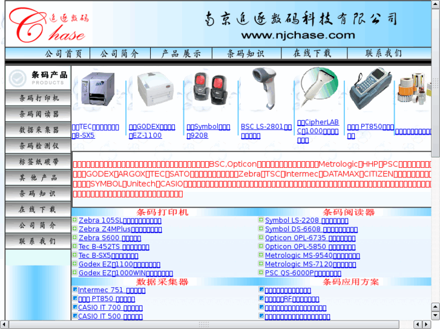The width and height of the screenshot is (440, 329).
Task: Open the CipherLAB C1000 text link
Action: 318,131
